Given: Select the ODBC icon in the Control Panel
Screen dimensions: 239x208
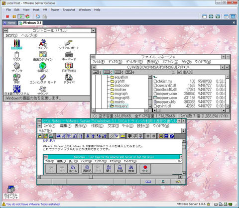Looking at the screenshot, I should tap(16, 79).
